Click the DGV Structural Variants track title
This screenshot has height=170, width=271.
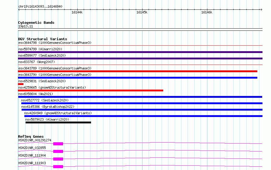43,39
